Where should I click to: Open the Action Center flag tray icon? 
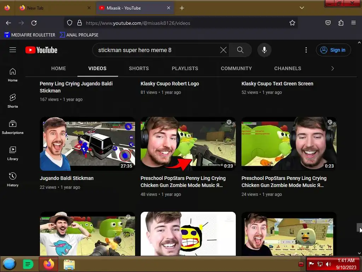(311, 264)
